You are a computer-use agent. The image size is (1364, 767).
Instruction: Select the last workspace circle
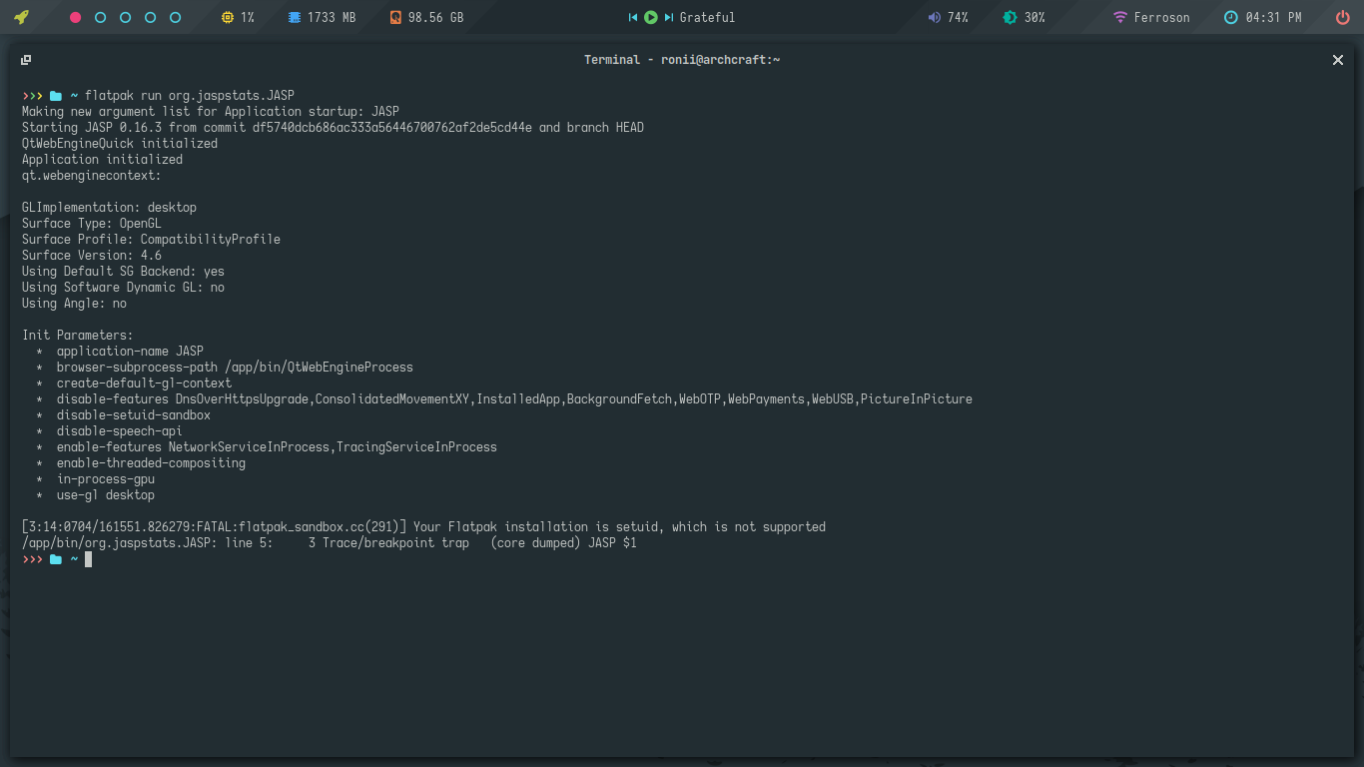point(175,16)
